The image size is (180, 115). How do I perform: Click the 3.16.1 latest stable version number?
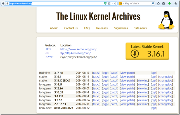pos(156,54)
